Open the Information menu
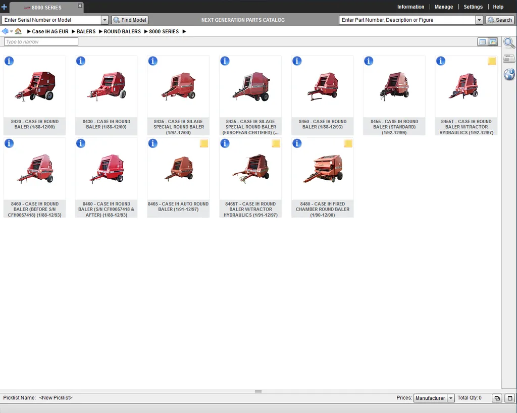Image resolution: width=517 pixels, height=413 pixels. [410, 7]
